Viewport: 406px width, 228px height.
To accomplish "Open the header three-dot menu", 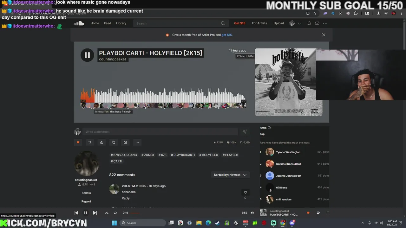I will tap(325, 23).
